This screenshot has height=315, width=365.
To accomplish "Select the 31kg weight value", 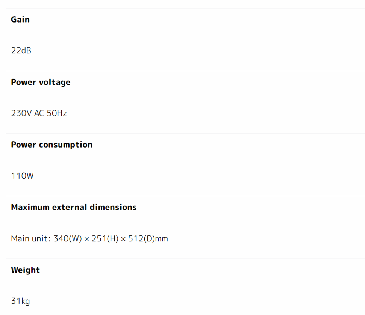I will pyautogui.click(x=20, y=301).
